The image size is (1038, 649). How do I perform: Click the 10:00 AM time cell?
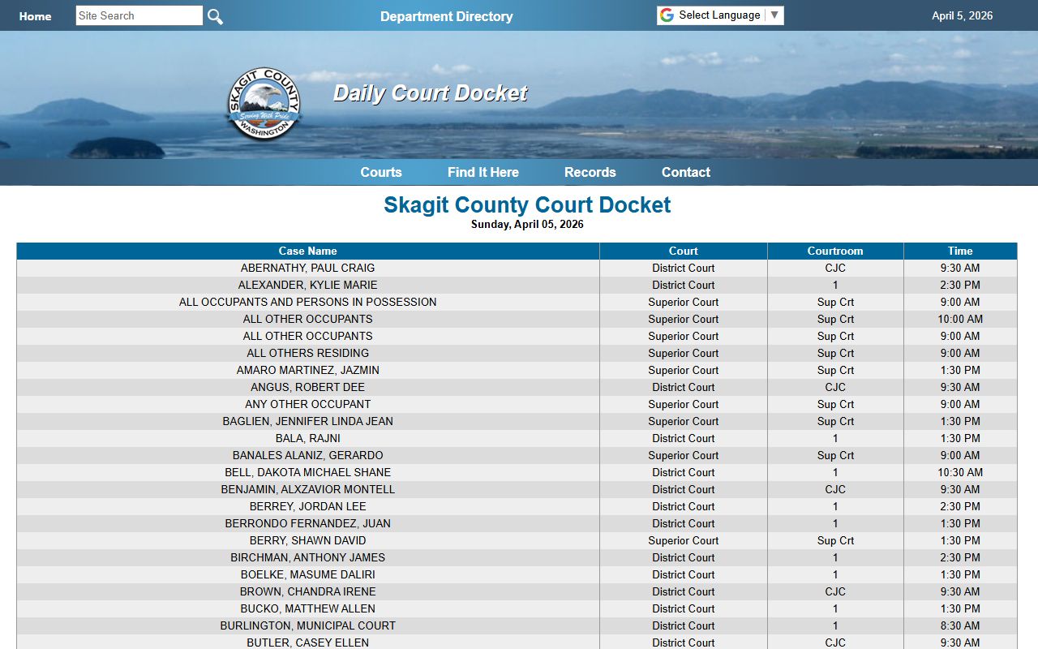(x=960, y=319)
